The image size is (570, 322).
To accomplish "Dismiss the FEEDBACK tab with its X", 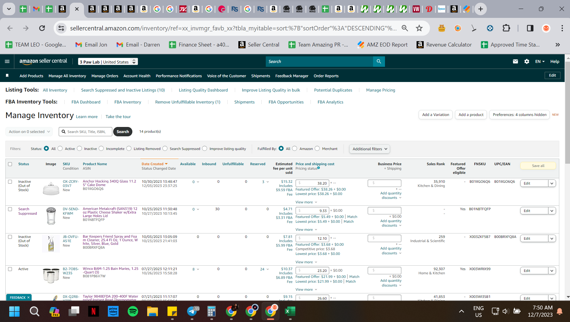I will [x=29, y=298].
